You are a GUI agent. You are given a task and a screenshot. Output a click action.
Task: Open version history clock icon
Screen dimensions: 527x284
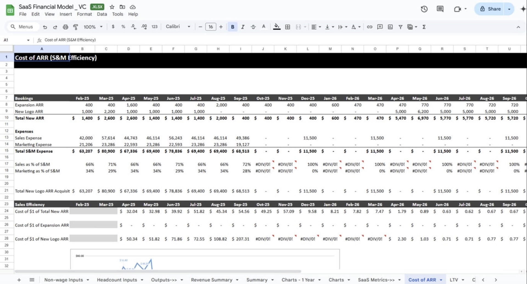(424, 9)
